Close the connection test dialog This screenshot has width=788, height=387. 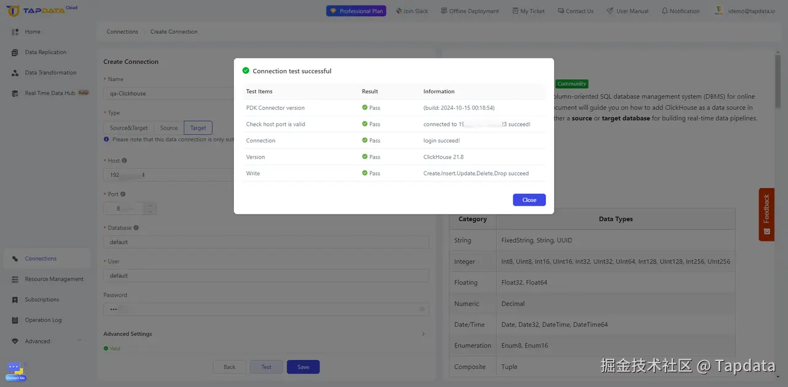tap(529, 200)
